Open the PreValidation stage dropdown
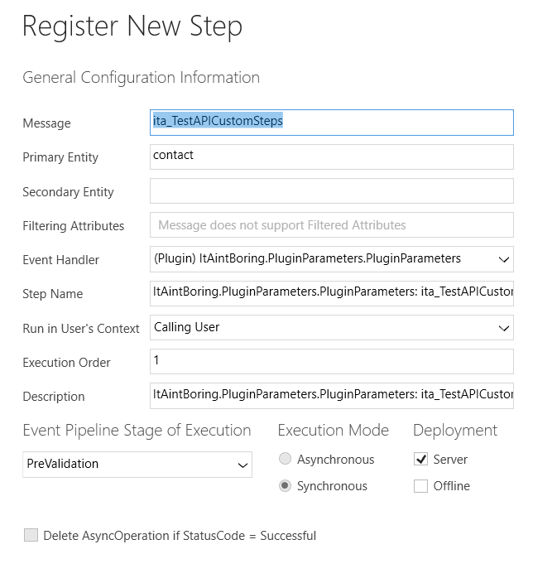This screenshot has height=583, width=533. click(x=137, y=465)
